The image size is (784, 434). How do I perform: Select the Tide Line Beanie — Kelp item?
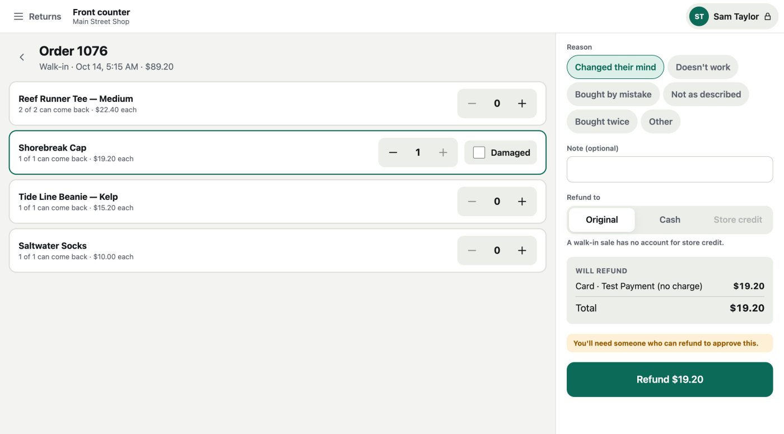68,197
